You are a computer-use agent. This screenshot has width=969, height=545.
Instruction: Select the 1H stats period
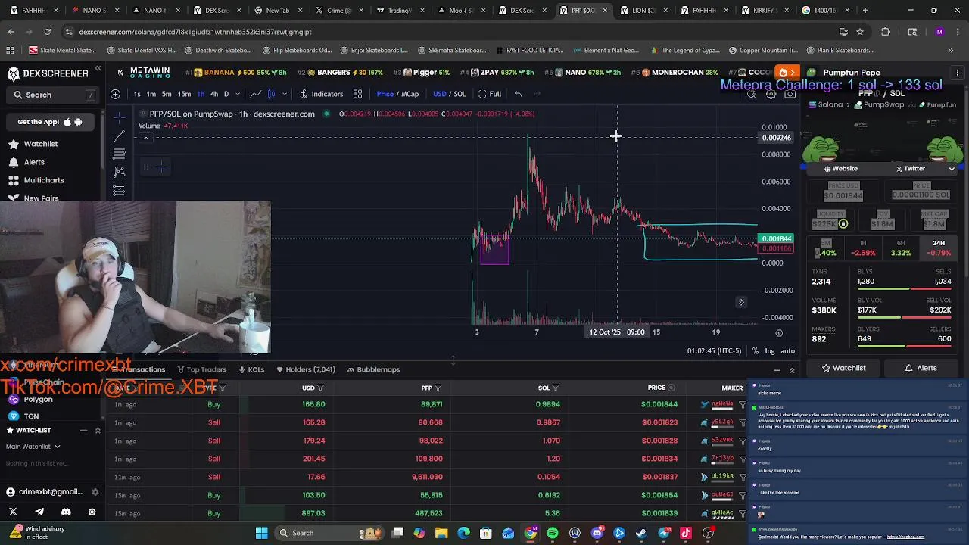point(863,248)
